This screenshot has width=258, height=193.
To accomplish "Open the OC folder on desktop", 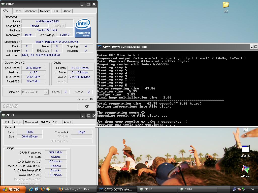I will (226, 7).
